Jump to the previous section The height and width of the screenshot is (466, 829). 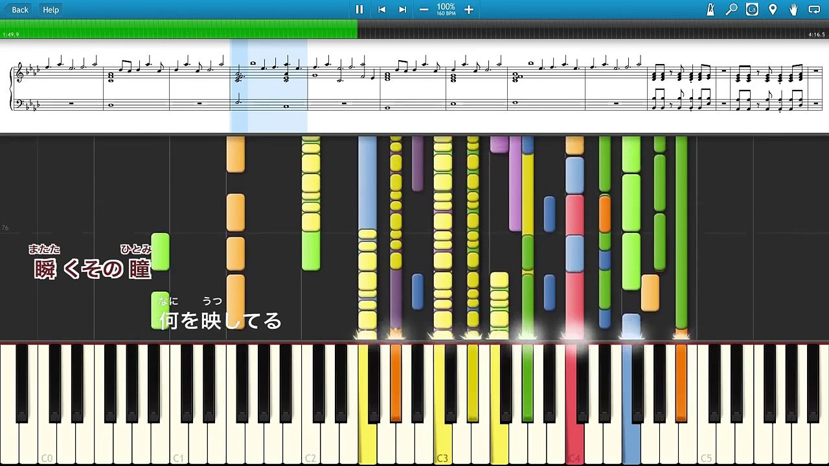(x=382, y=9)
